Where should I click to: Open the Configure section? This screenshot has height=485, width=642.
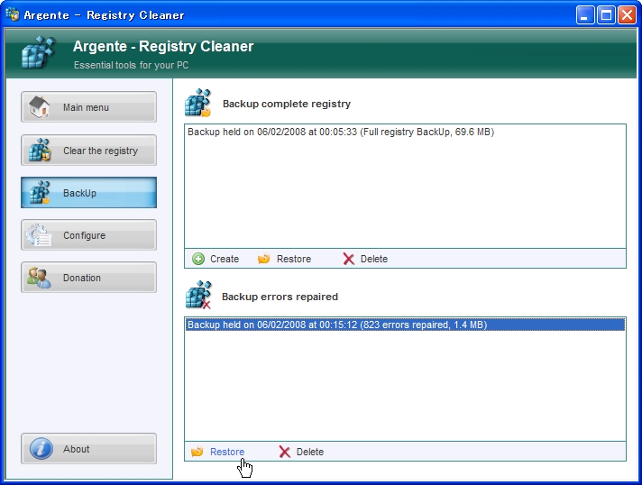[x=88, y=235]
